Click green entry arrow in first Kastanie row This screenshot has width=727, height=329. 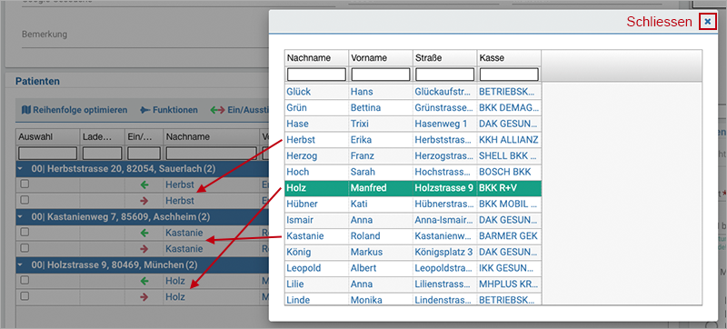(144, 233)
